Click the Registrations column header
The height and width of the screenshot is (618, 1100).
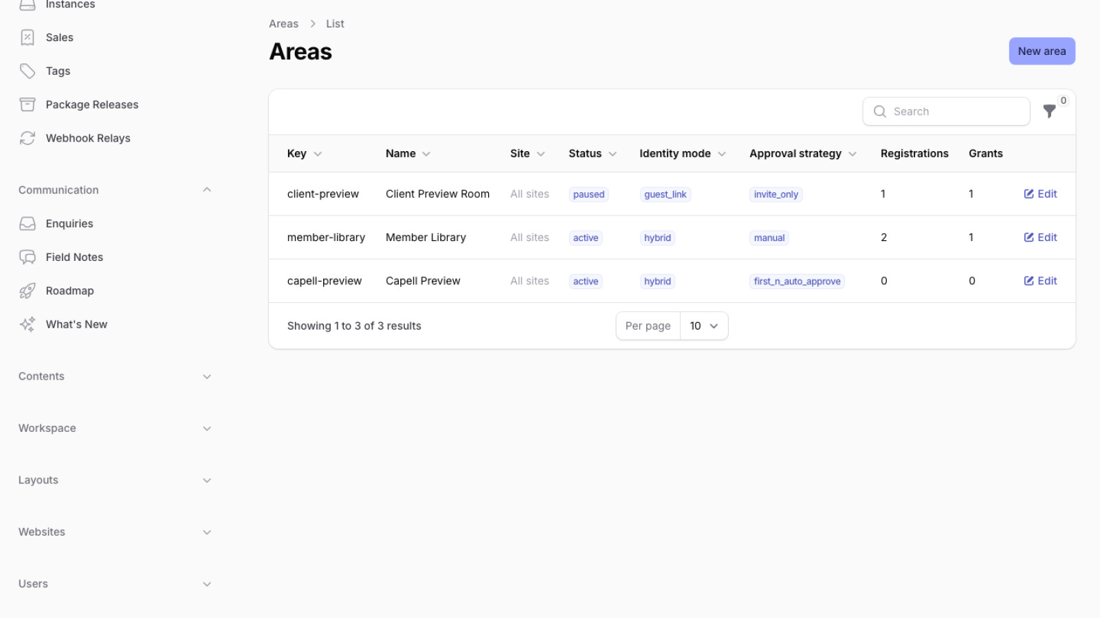tap(914, 154)
